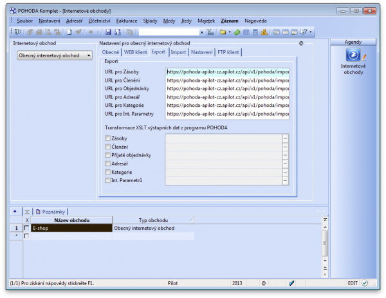Image resolution: width=386 pixels, height=298 pixels.
Task: Open the arrow next to yellow folder icon
Action: click(230, 32)
